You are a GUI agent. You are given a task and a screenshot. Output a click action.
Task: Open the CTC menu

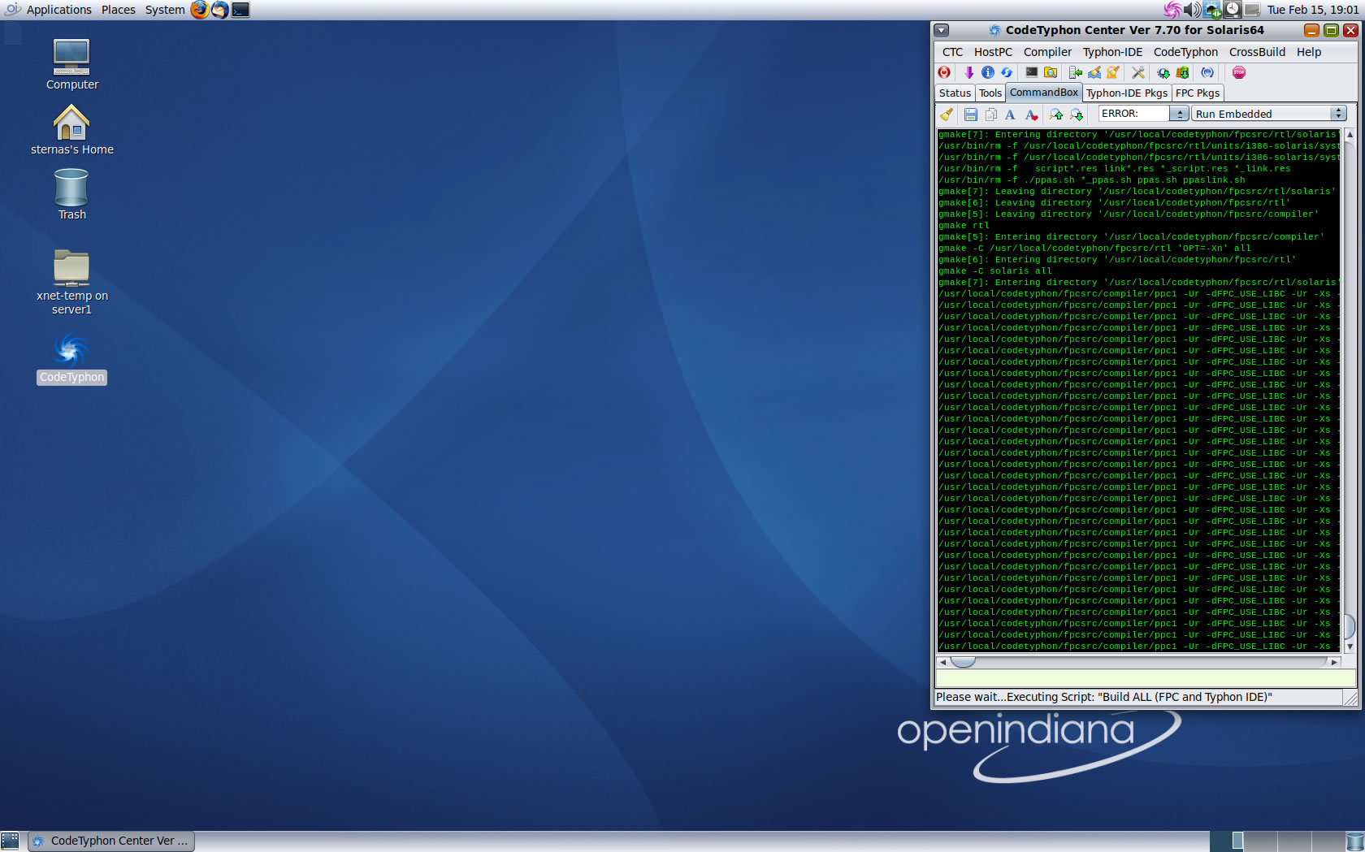click(x=952, y=52)
